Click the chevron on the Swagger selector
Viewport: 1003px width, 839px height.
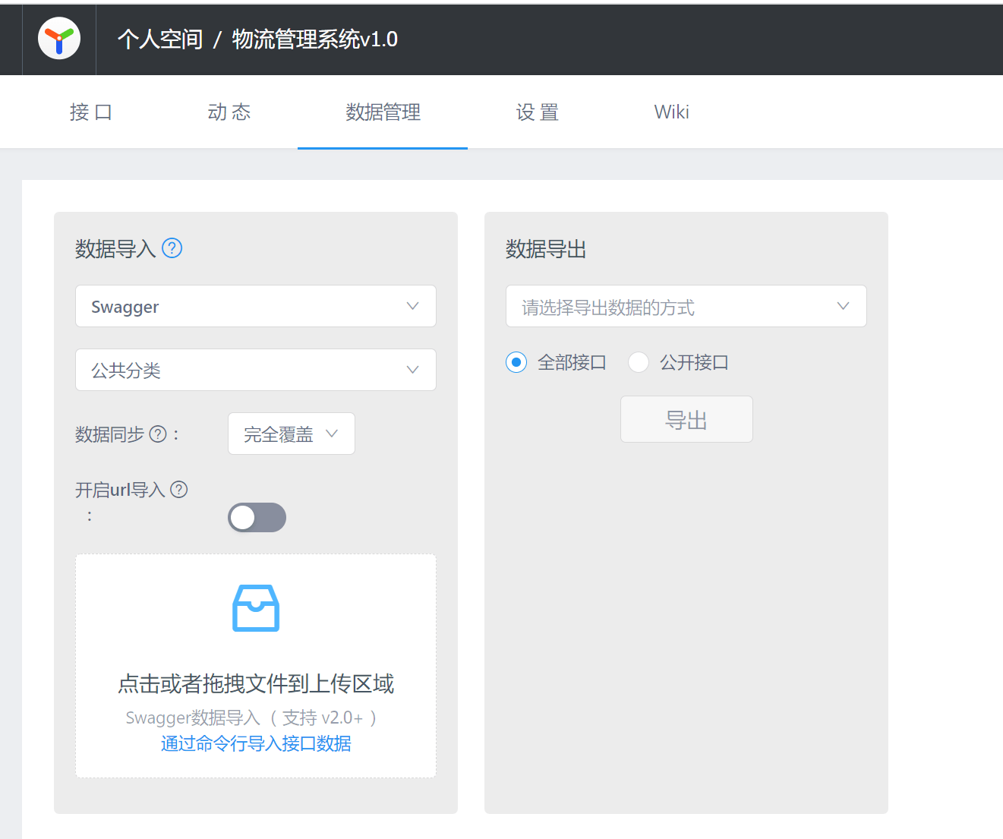tap(412, 306)
